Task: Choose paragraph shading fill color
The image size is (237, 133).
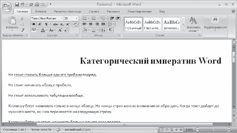Action: click(85, 30)
